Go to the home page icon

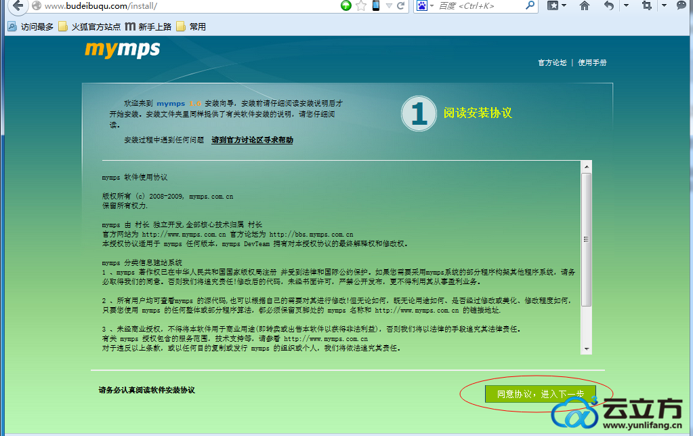pos(585,5)
